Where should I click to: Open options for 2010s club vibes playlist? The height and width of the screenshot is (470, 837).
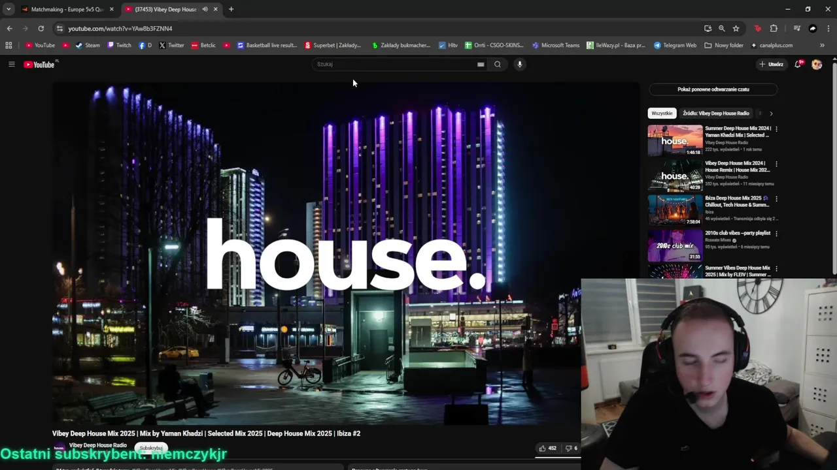pos(776,234)
